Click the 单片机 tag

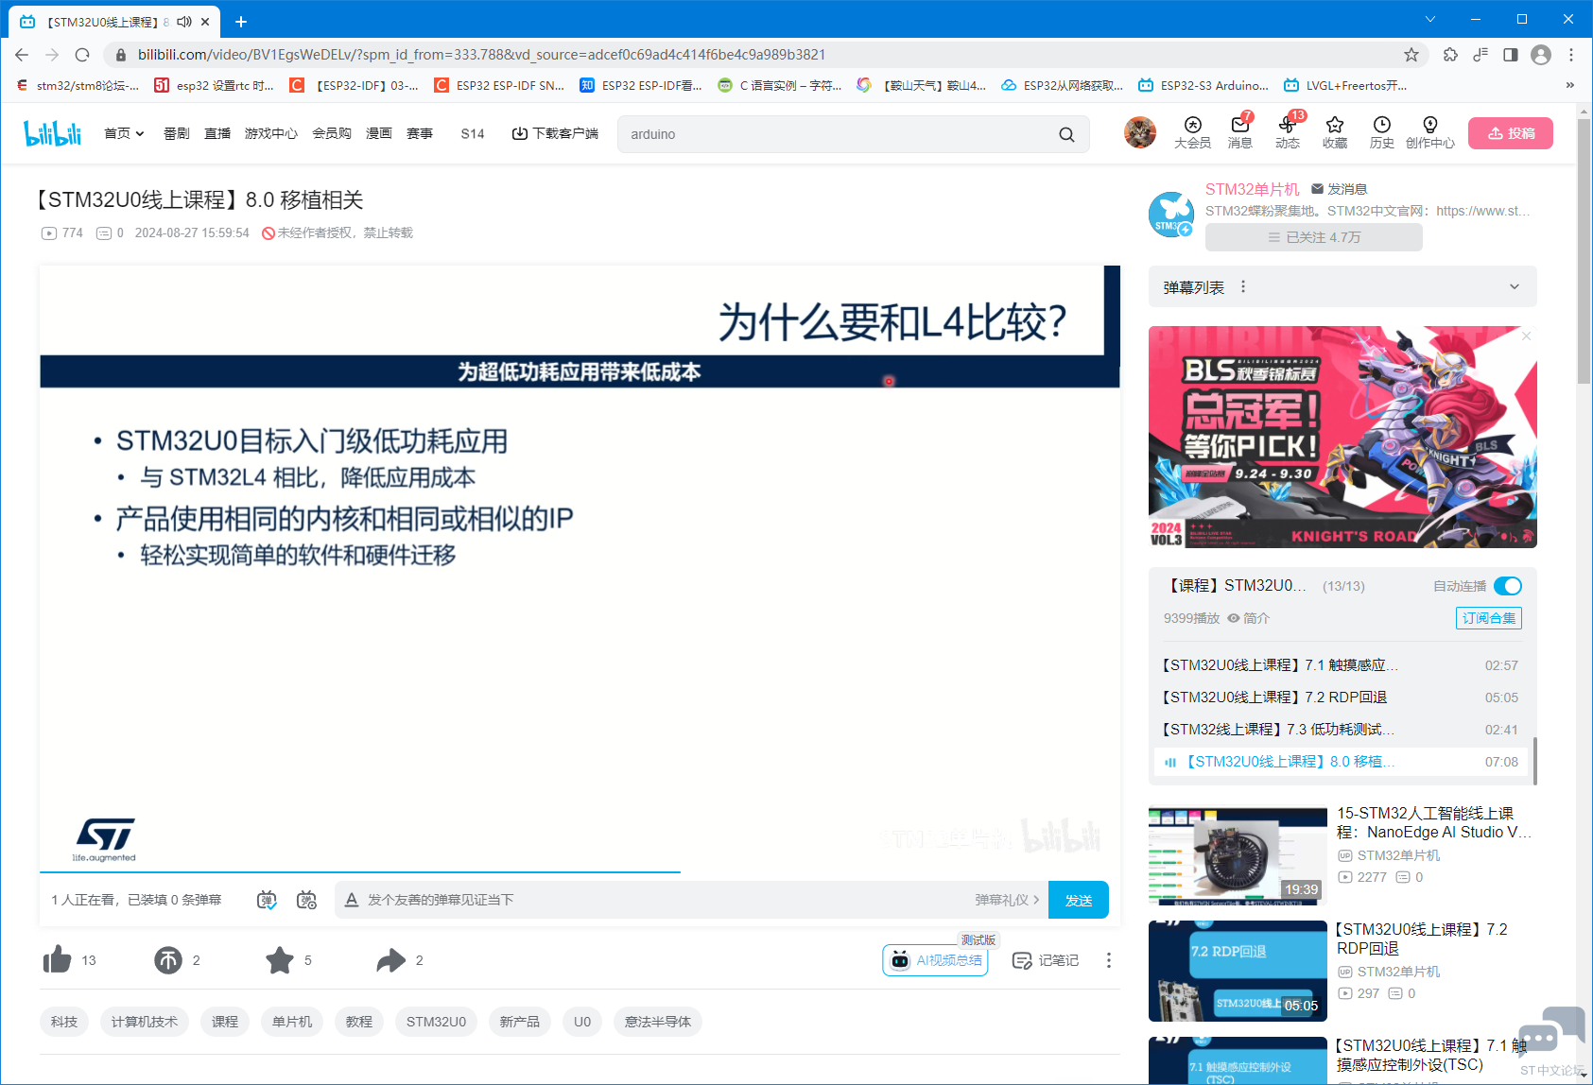tap(292, 1022)
